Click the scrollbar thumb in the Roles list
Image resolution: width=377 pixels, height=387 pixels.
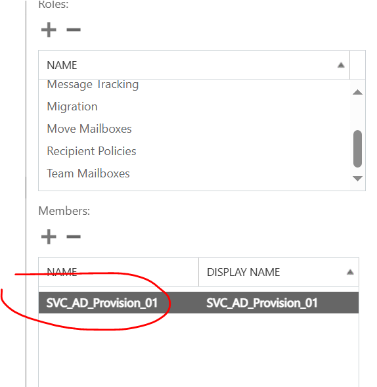point(357,149)
